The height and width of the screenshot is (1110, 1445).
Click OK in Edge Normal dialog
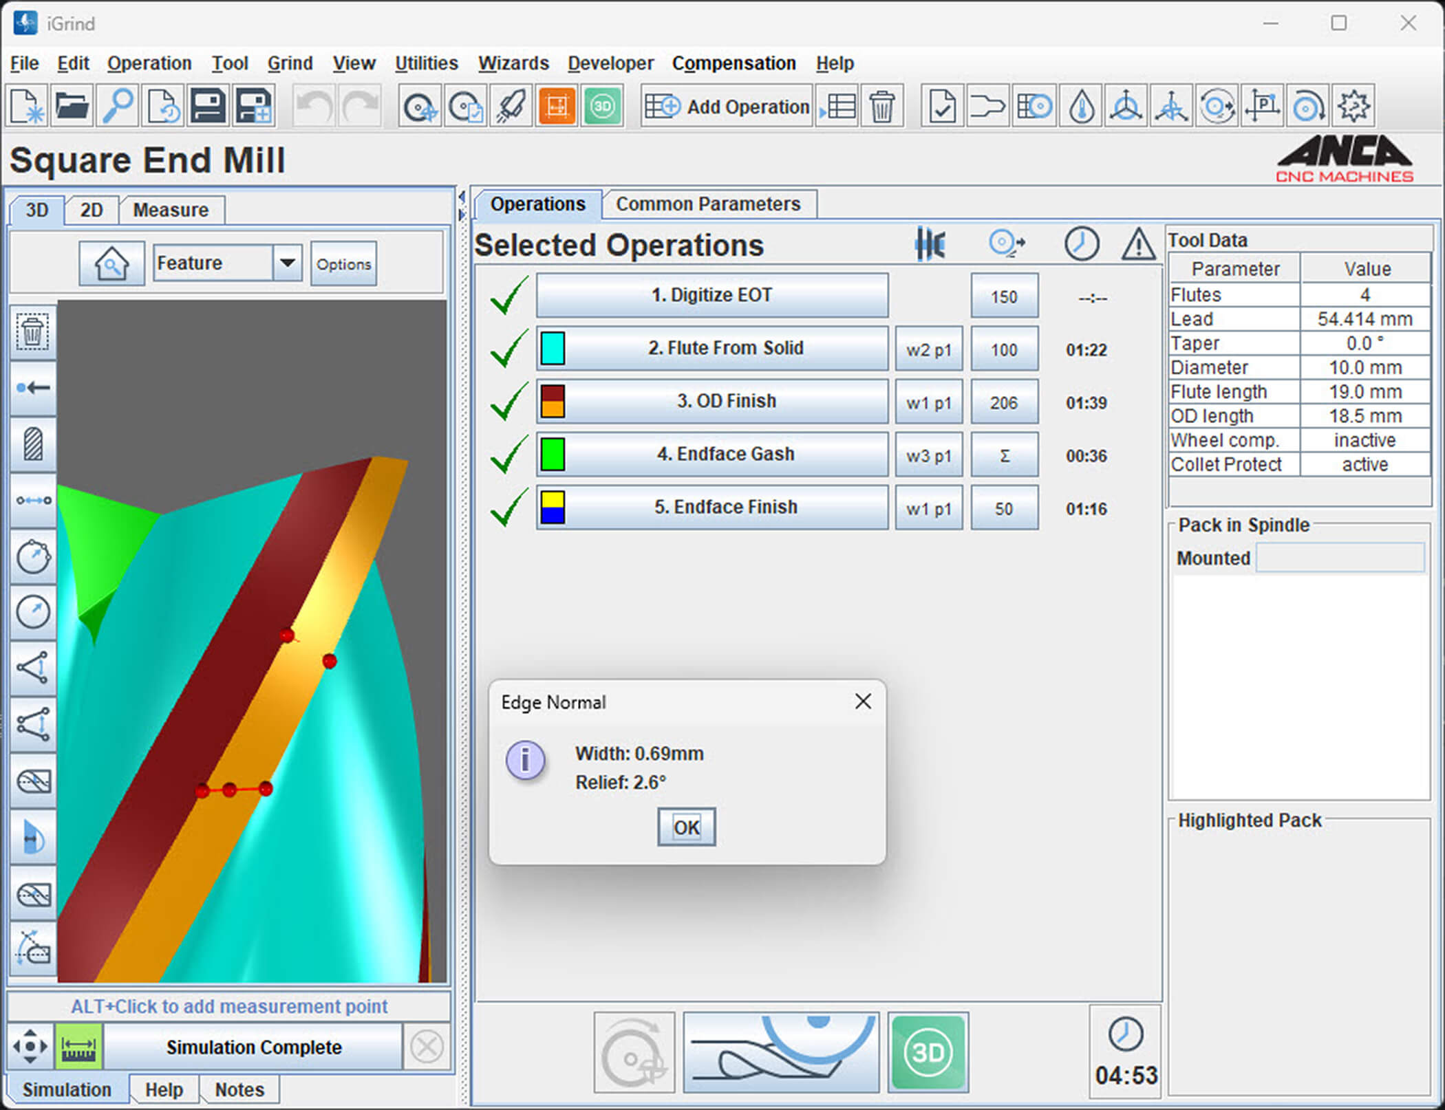tap(686, 827)
